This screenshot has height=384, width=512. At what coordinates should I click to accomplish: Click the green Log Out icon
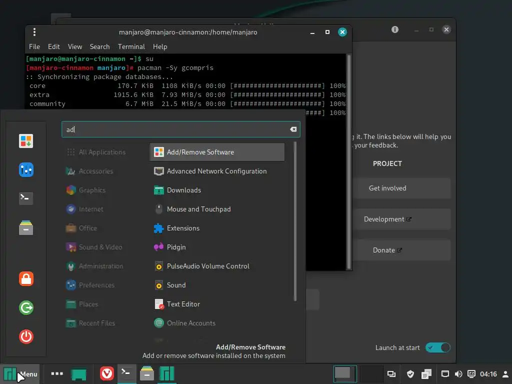(26, 307)
